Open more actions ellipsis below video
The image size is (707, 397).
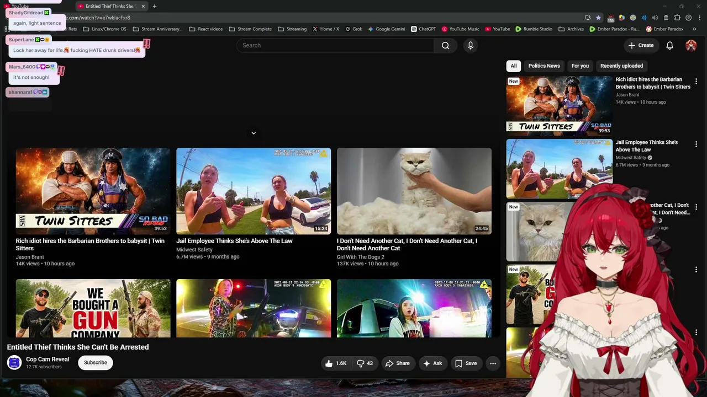pyautogui.click(x=493, y=363)
